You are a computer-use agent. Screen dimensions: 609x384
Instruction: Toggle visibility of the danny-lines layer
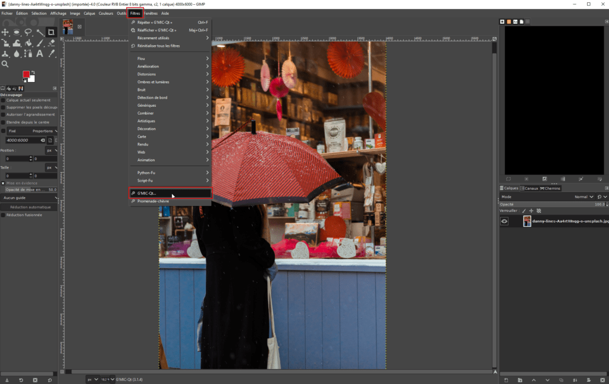pyautogui.click(x=504, y=221)
